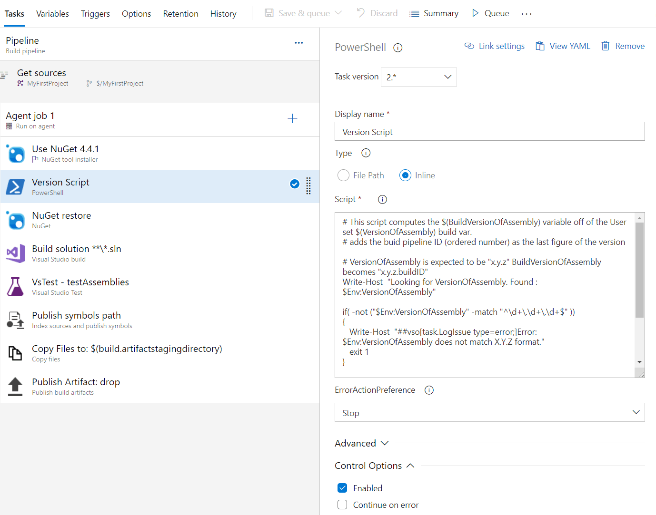
Task: Open the Task version dropdown
Action: coord(418,77)
